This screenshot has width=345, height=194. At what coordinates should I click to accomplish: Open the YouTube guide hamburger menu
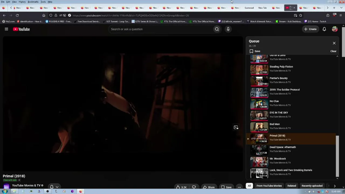point(6,29)
